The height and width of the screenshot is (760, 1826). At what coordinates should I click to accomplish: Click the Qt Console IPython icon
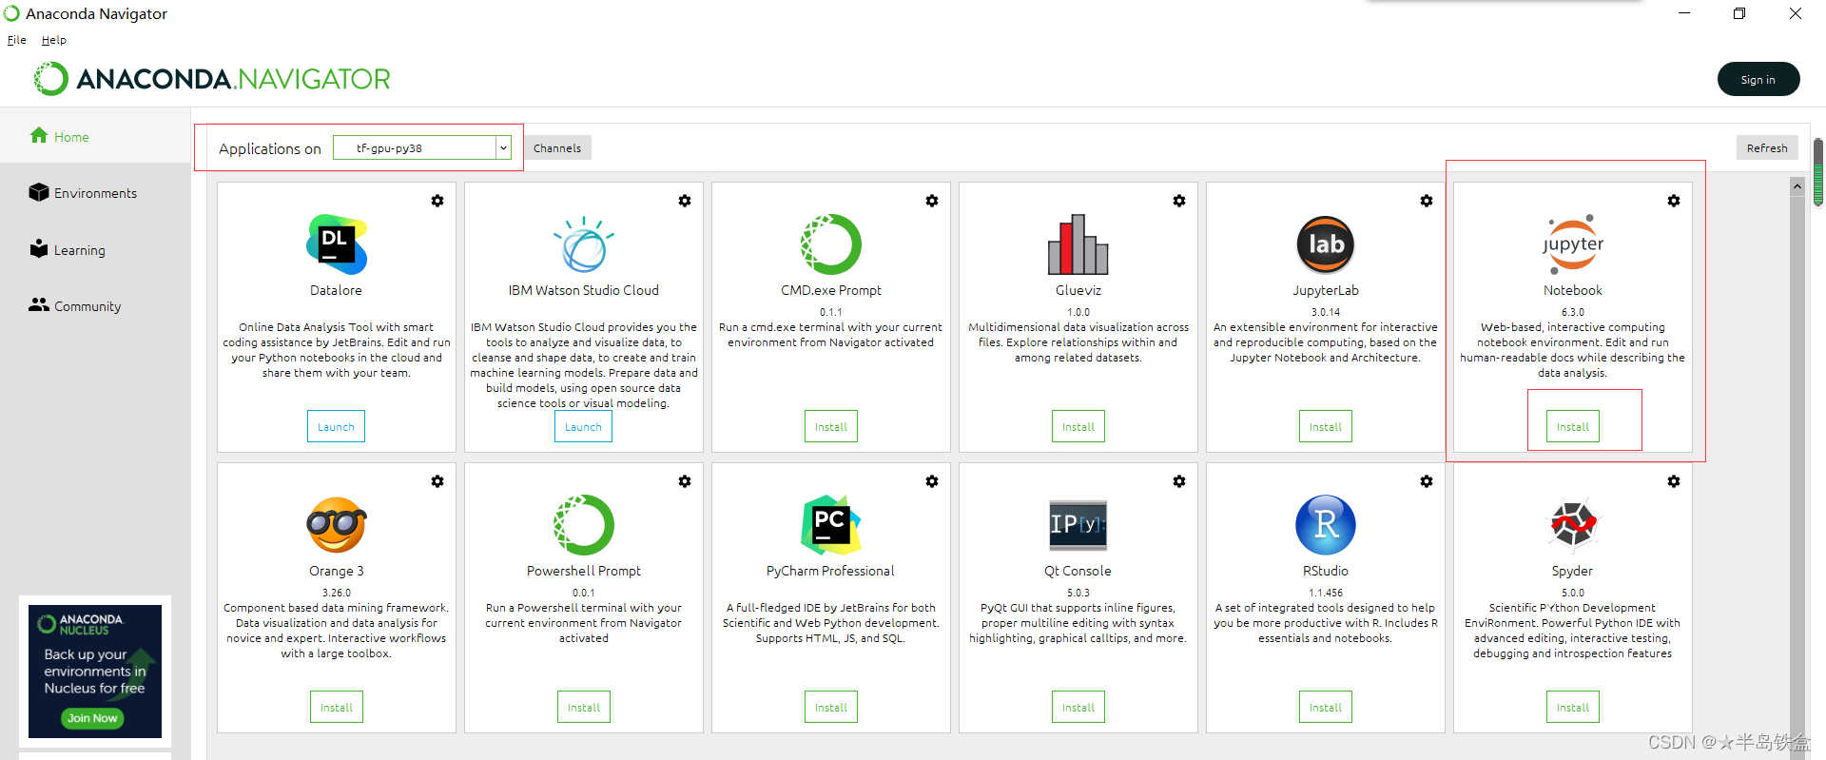tap(1078, 524)
